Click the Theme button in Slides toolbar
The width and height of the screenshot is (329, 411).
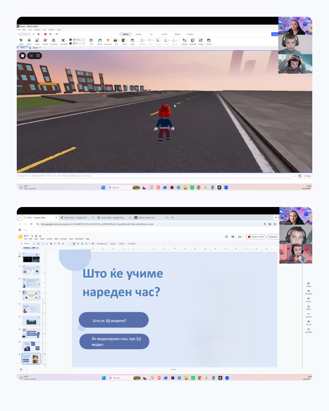[122, 244]
